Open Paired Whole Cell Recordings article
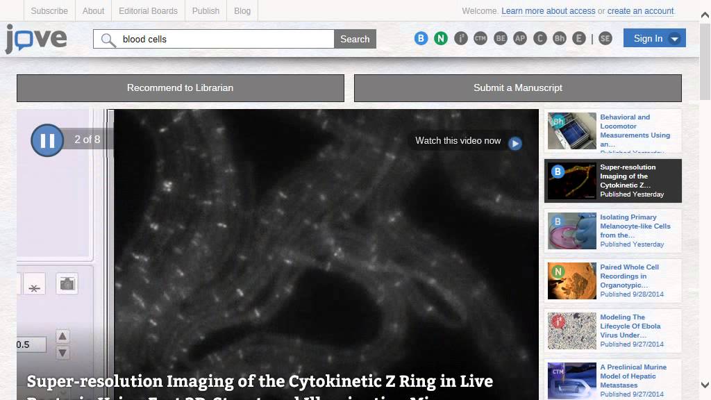 tap(629, 276)
